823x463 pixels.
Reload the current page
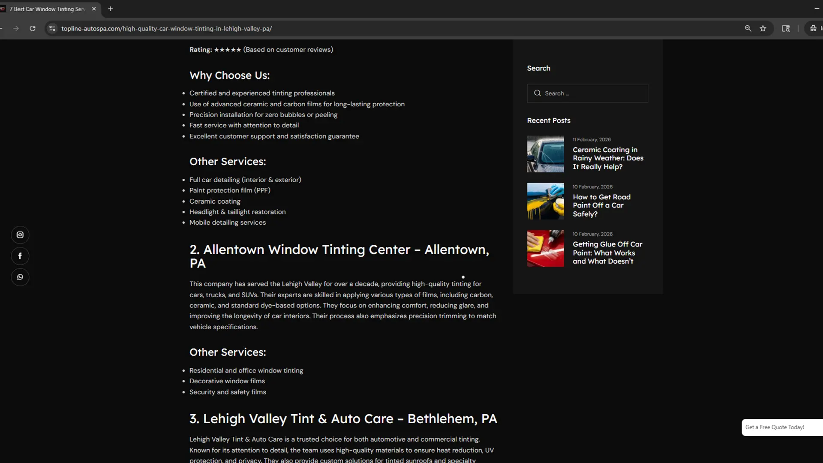33,28
